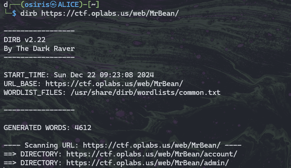The width and height of the screenshot is (291, 168).
Task: Click the URL_BASE address
Action: [114, 84]
